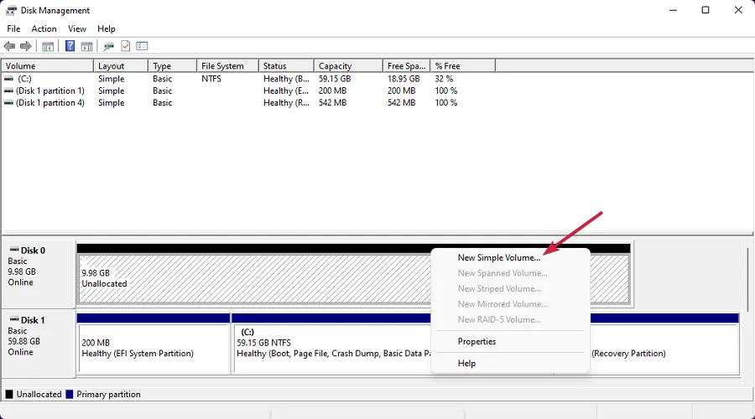Click the Settings list toolbar icon
The image size is (755, 419).
click(142, 46)
